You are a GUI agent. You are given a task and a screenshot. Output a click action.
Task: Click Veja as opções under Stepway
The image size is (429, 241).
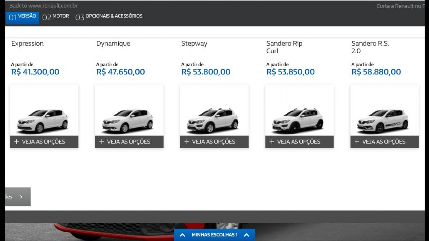[x=214, y=142]
